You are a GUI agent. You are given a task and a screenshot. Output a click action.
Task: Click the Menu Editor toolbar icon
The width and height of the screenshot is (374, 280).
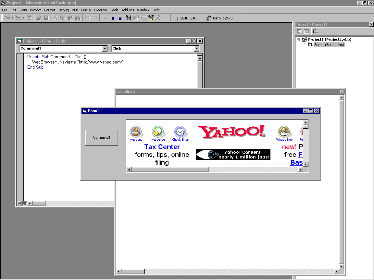30,18
